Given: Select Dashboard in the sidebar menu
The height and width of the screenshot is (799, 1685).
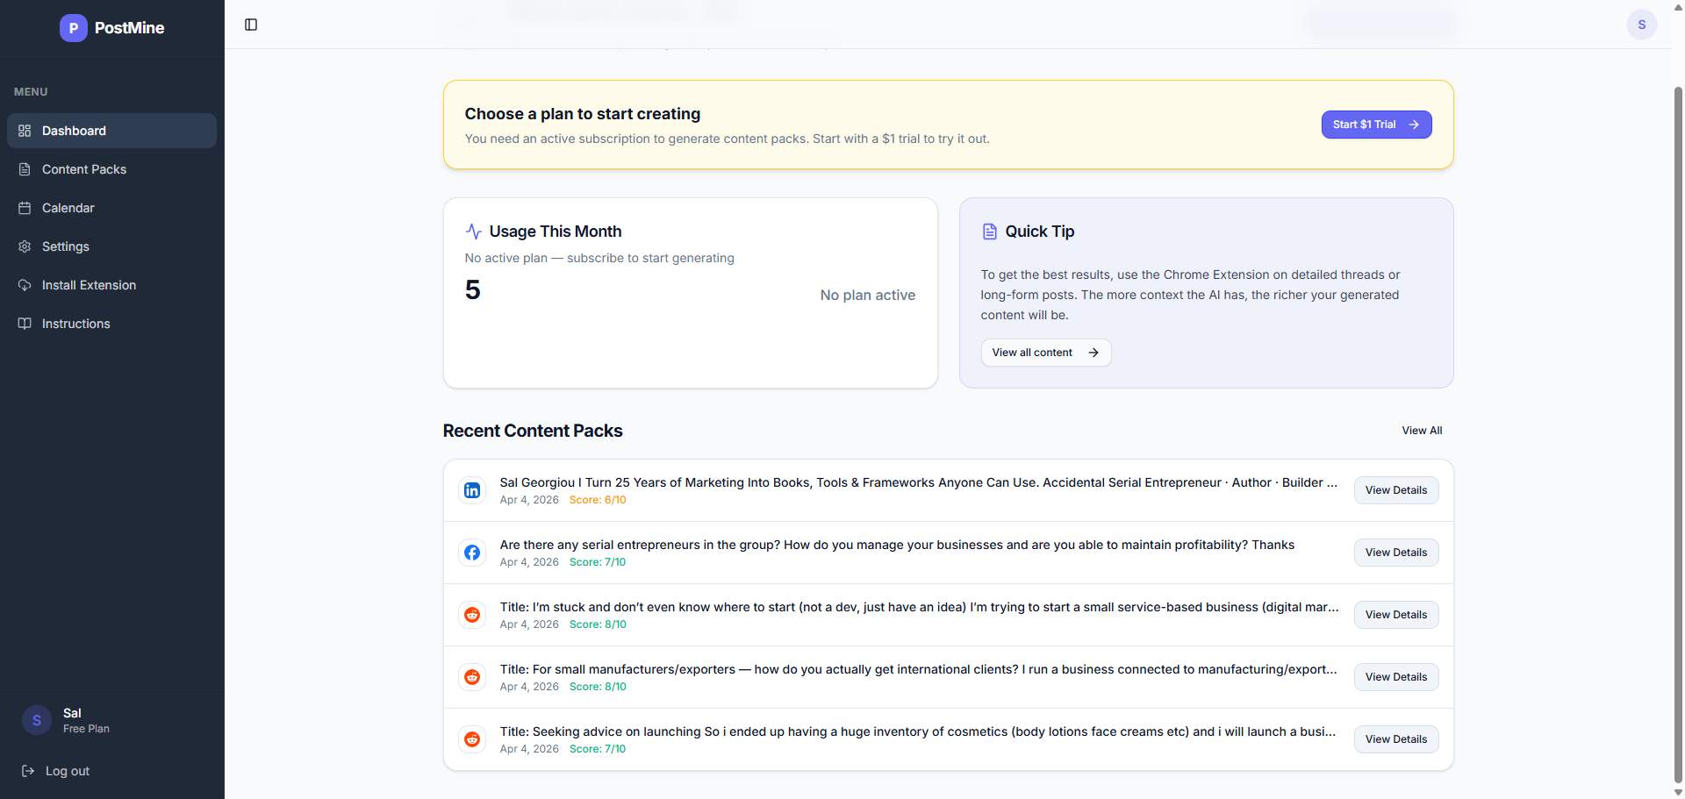Looking at the screenshot, I should [x=74, y=131].
